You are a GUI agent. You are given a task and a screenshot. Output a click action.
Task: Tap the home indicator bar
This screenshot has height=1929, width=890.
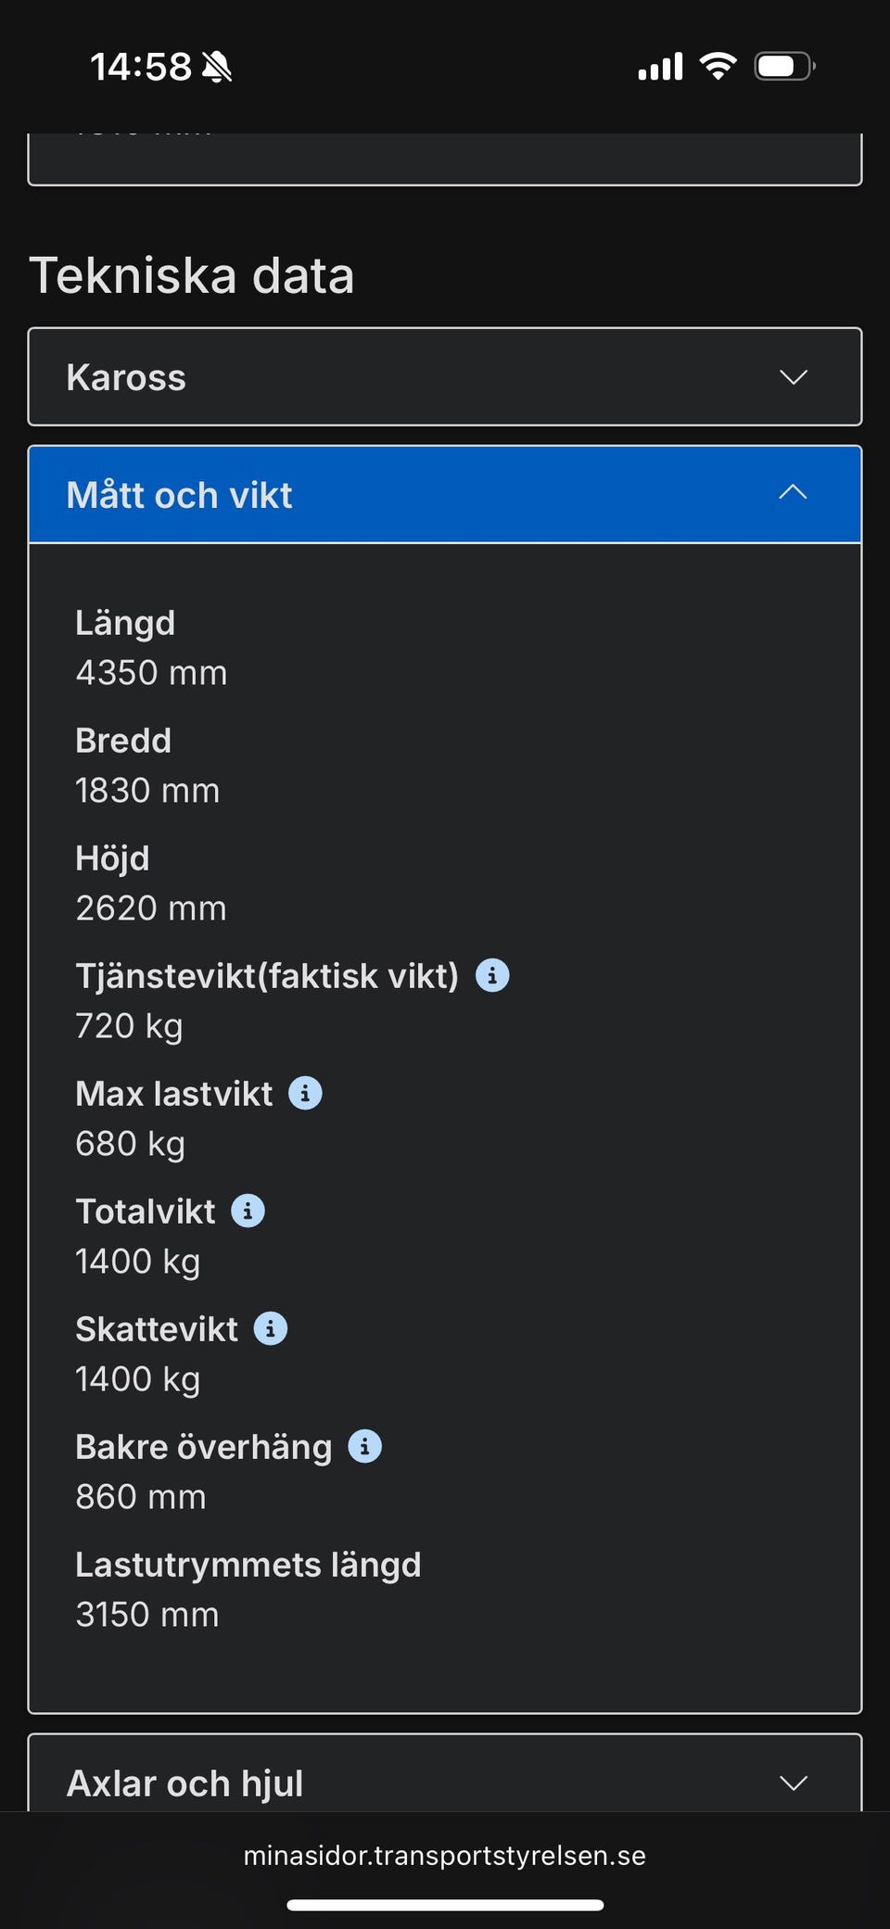(445, 1905)
